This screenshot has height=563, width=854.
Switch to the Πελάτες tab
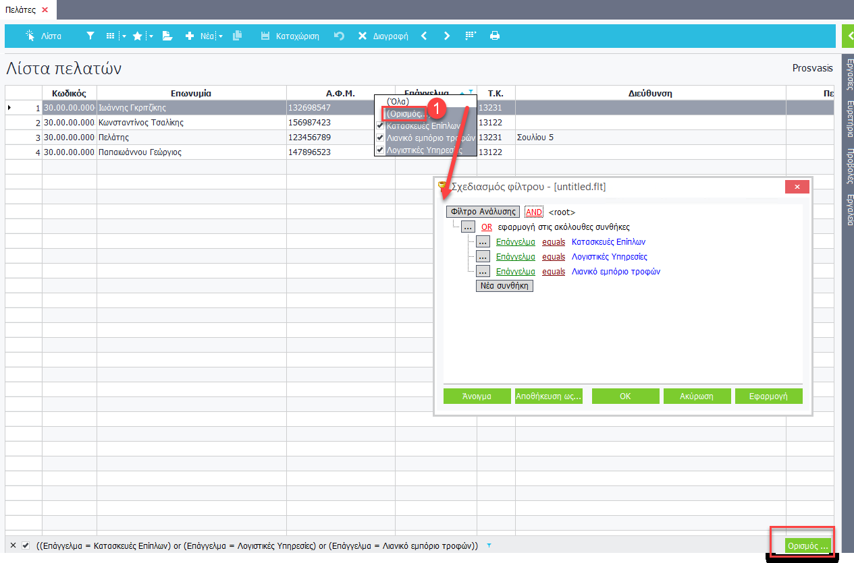(21, 9)
